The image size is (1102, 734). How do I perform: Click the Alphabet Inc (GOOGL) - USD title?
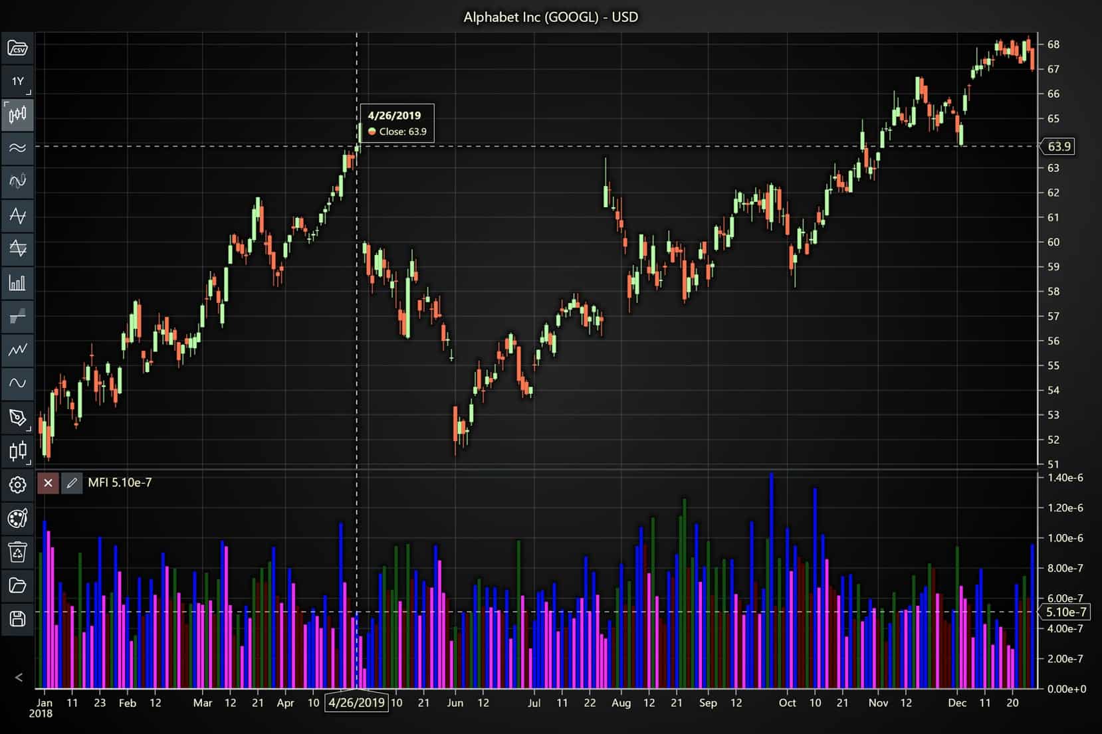(x=550, y=17)
